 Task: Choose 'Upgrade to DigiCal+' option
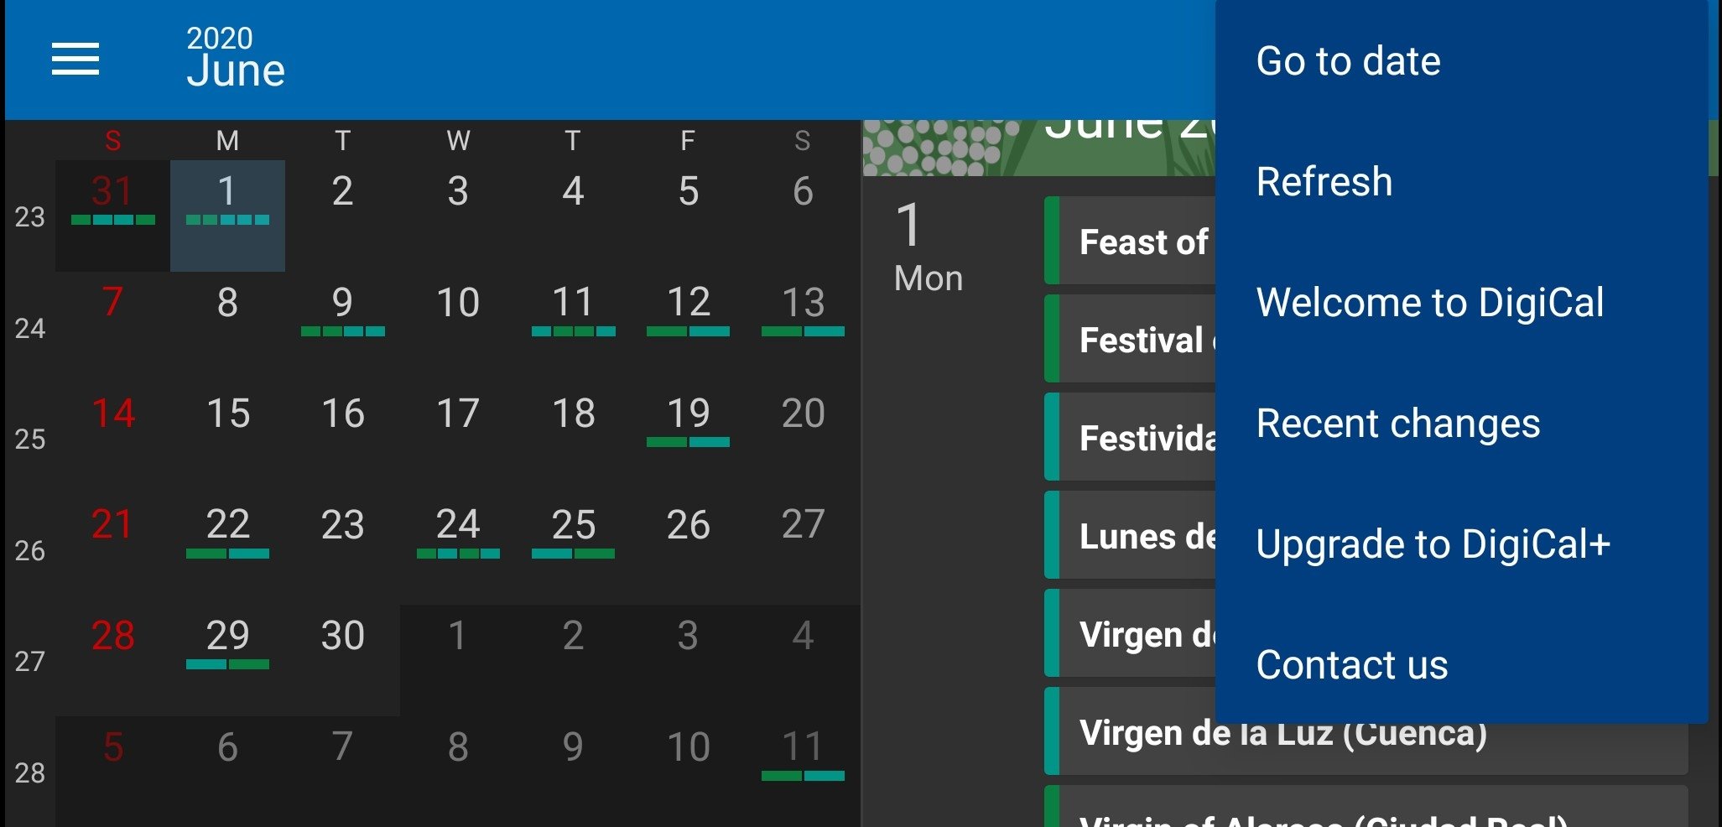tap(1433, 544)
